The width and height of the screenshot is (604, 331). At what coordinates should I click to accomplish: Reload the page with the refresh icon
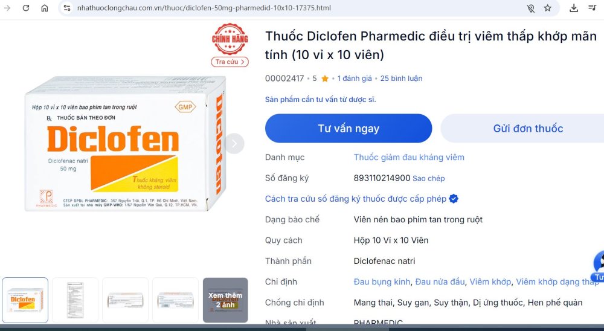(x=26, y=8)
